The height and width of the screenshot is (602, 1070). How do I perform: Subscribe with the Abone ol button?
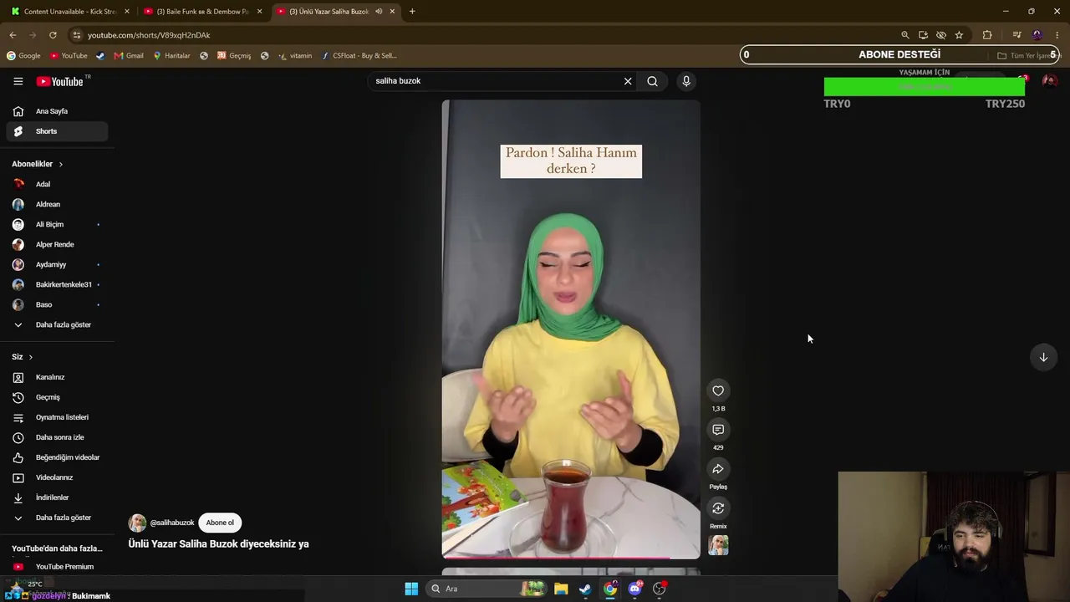point(220,523)
